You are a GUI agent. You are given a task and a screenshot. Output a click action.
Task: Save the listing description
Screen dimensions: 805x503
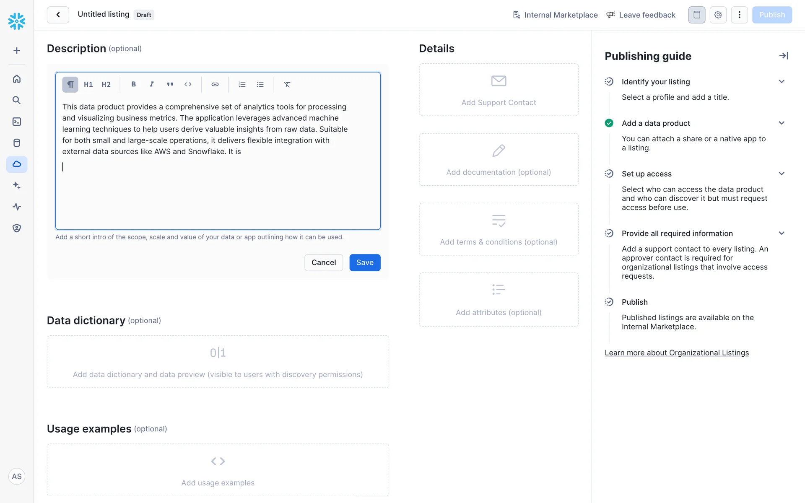365,262
